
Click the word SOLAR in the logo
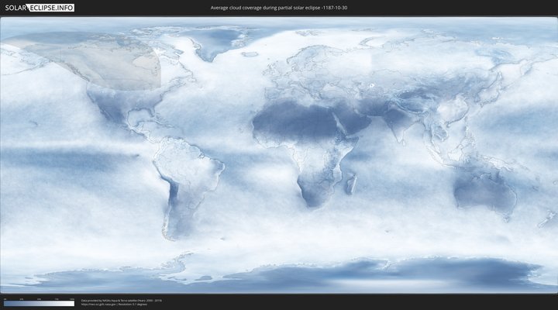[x=15, y=8]
